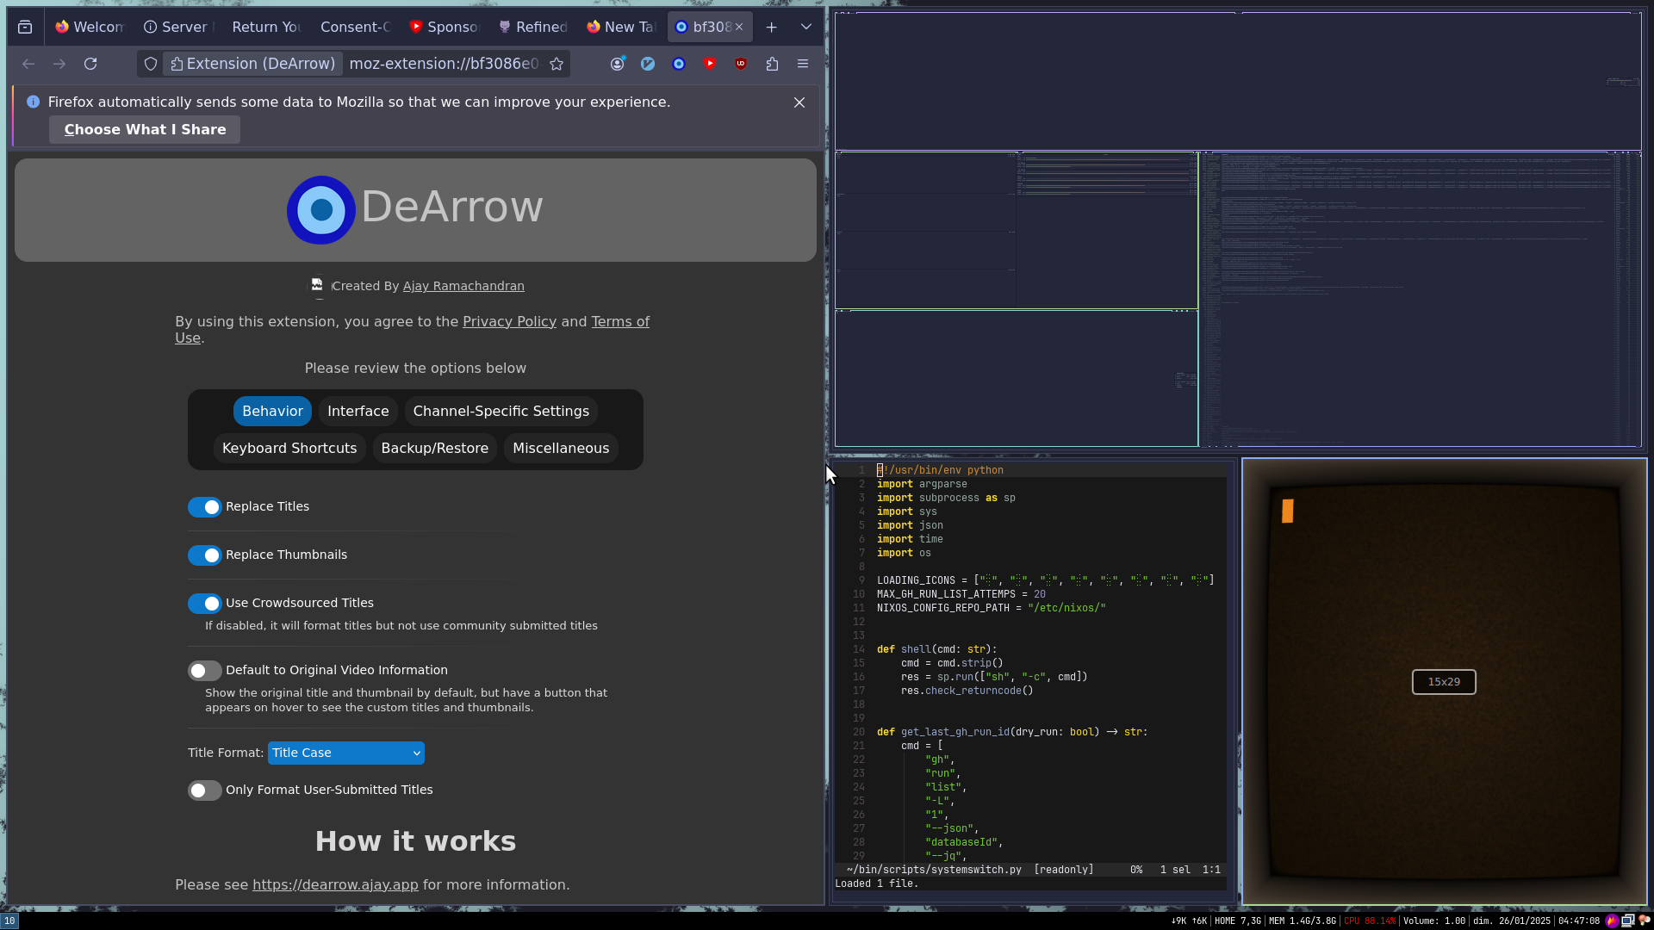Close the active bf308 tab

click(x=739, y=27)
